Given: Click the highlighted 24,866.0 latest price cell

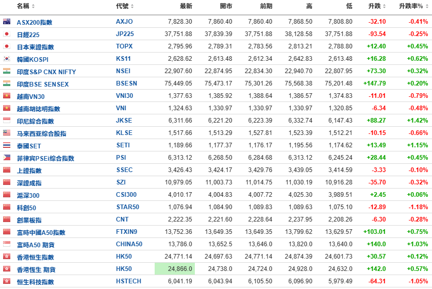Looking at the screenshot, I should (x=175, y=269).
